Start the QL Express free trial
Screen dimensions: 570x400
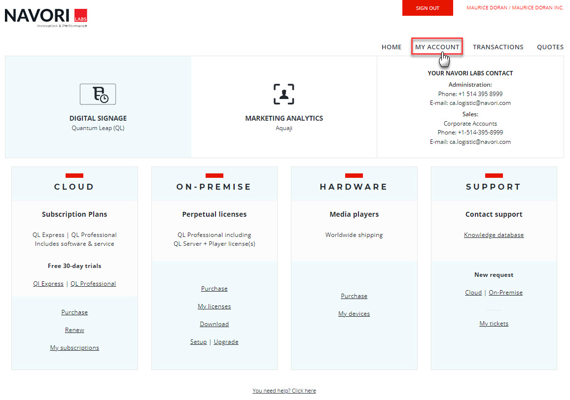48,284
